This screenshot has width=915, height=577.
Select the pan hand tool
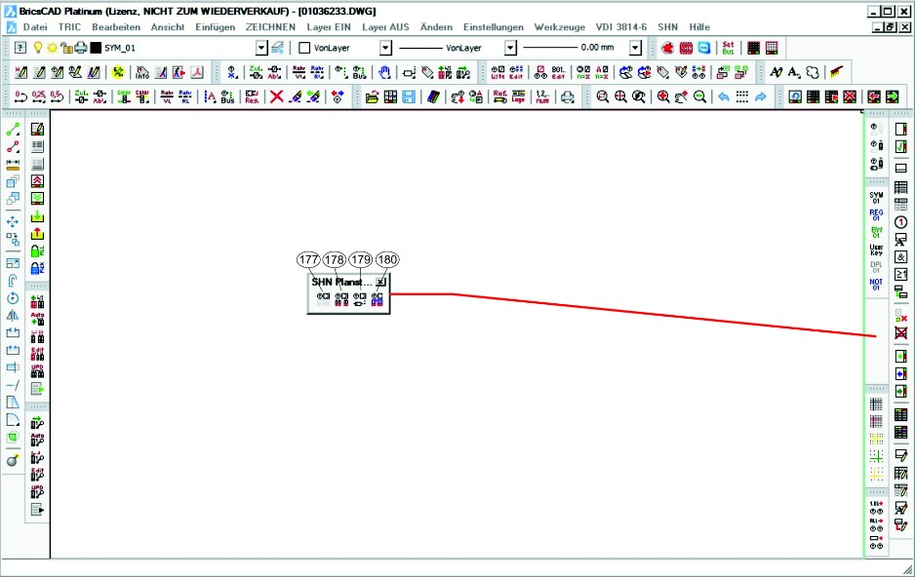coord(385,72)
